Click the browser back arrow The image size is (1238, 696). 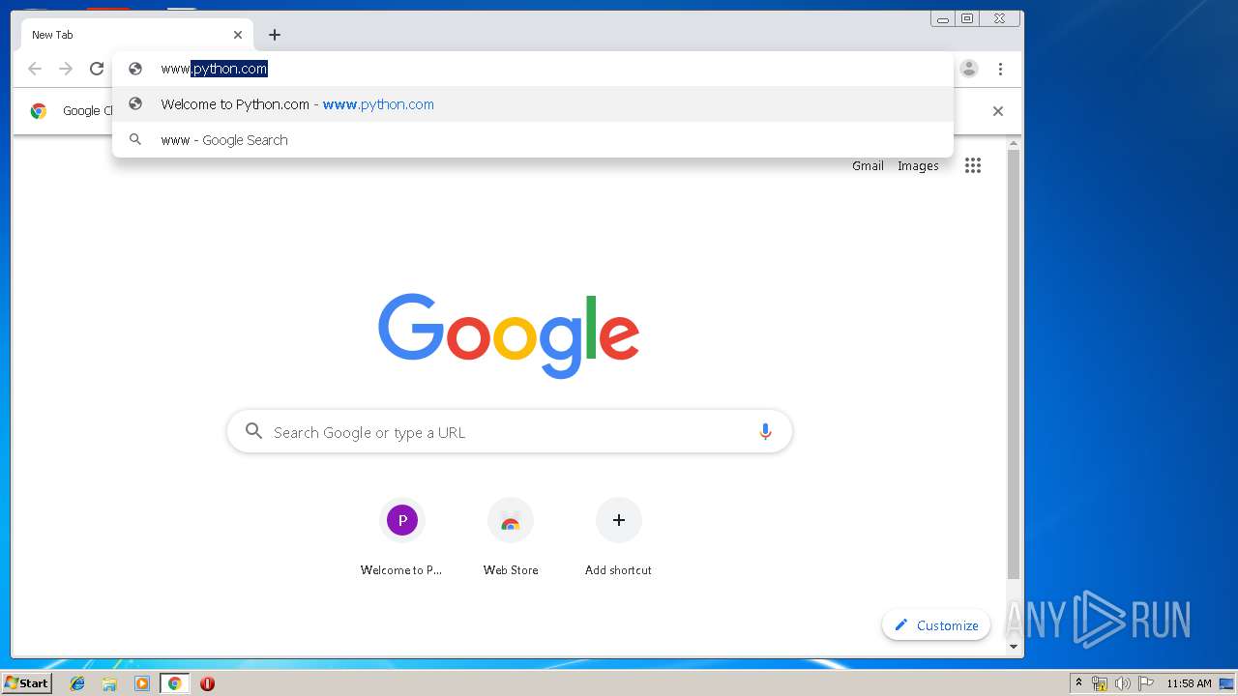[35, 69]
